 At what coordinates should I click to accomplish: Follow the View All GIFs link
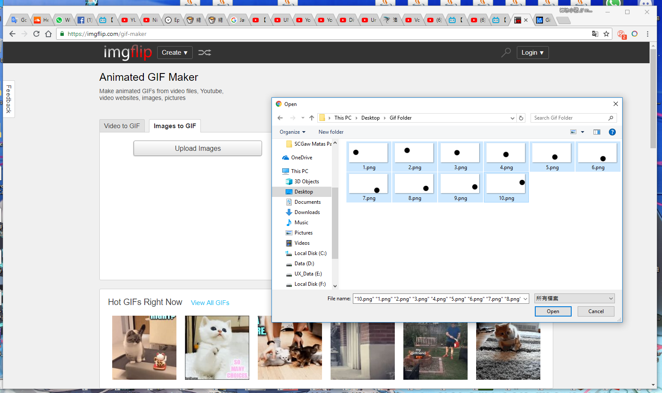click(210, 303)
